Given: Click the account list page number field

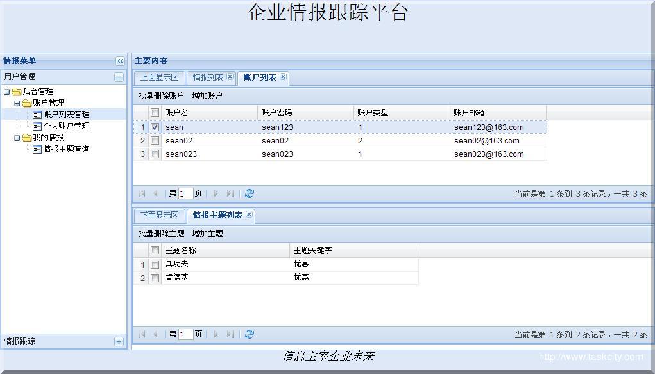Looking at the screenshot, I should click(185, 193).
